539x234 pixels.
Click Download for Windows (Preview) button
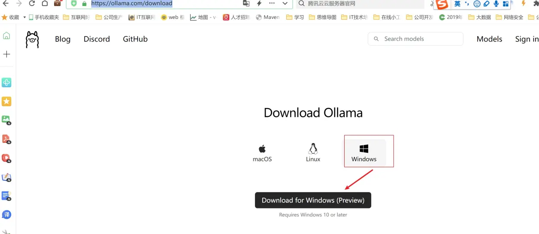pyautogui.click(x=313, y=200)
